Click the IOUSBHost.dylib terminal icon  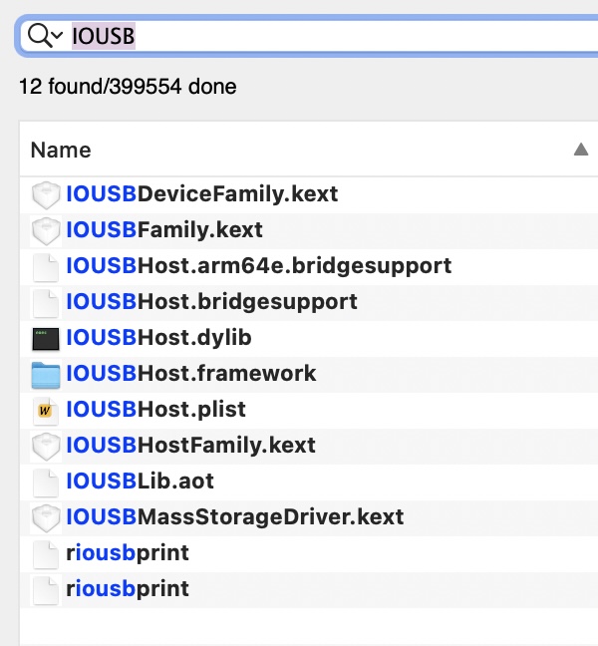(46, 338)
